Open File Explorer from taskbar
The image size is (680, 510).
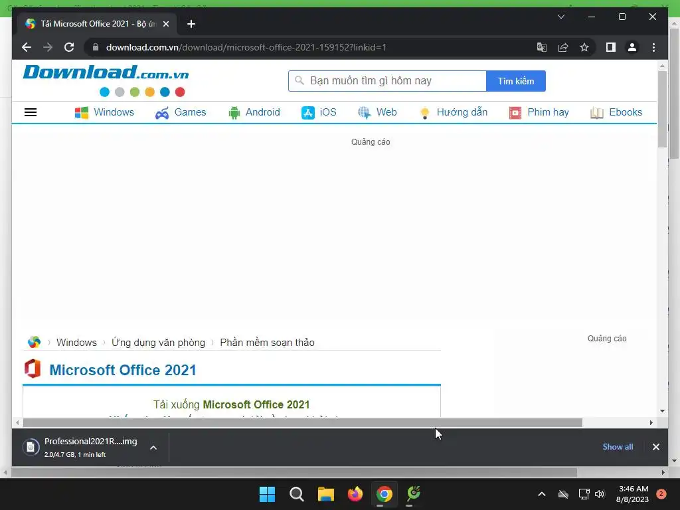(325, 494)
